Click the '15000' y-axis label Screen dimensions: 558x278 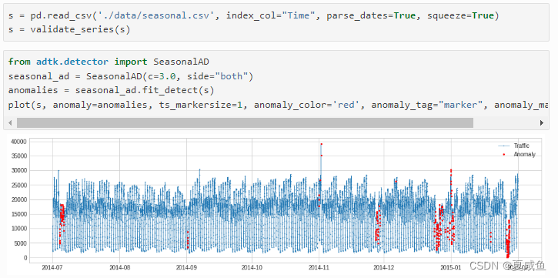coord(19,214)
